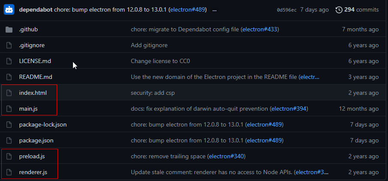Click the 7 days ago timestamp in commit header

tap(315, 9)
